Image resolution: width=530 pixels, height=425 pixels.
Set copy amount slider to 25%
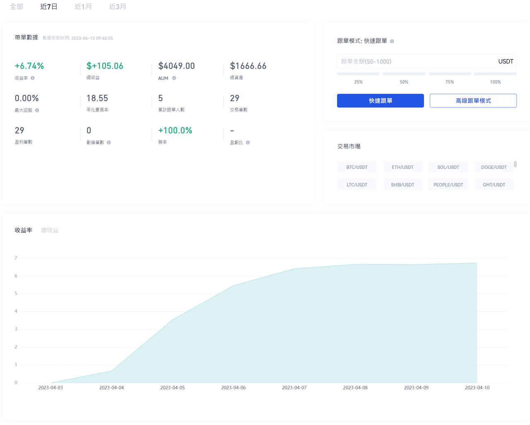tap(358, 74)
